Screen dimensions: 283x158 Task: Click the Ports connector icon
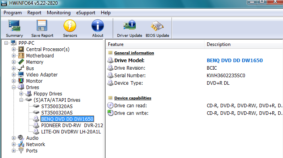pos(21,150)
